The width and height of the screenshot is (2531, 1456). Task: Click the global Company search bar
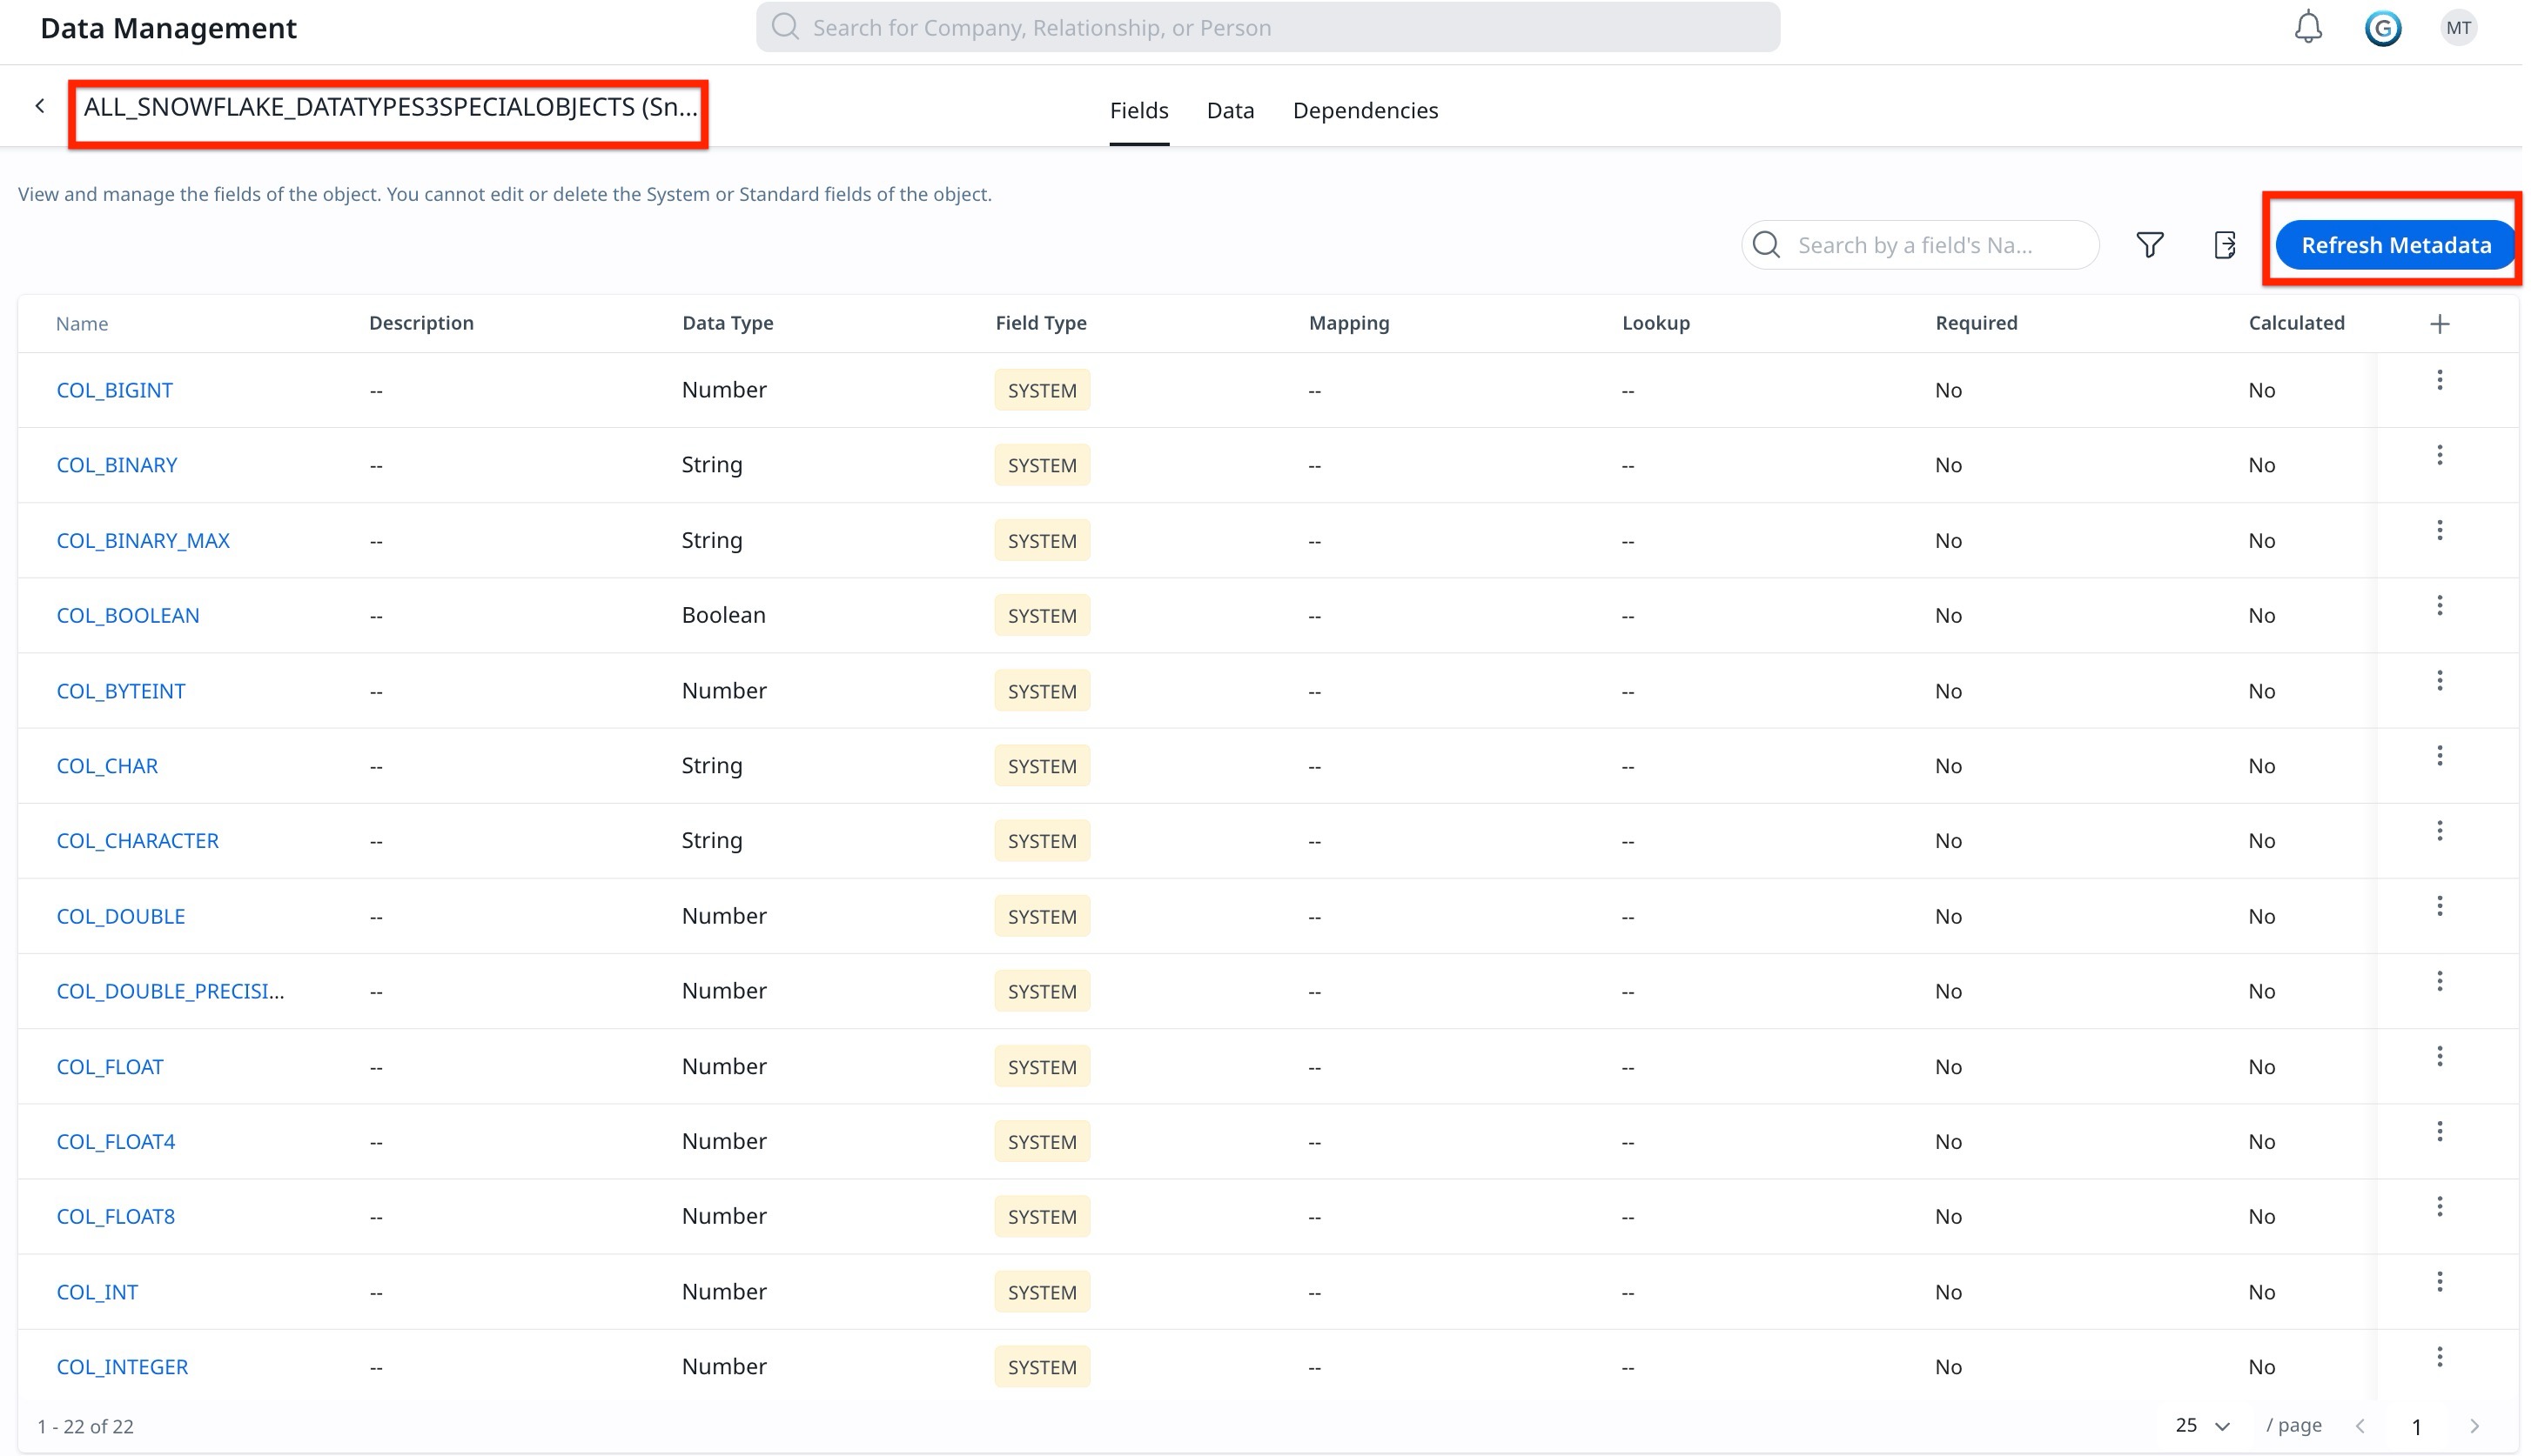(x=1266, y=27)
